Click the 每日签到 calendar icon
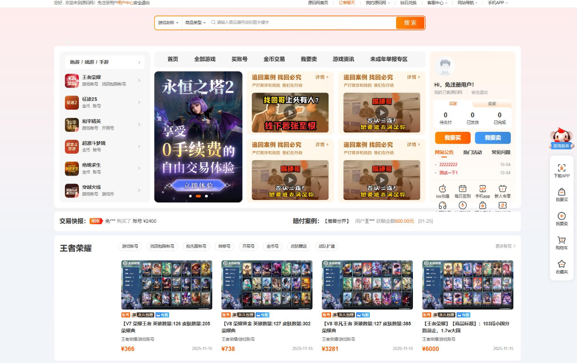 tap(462, 189)
